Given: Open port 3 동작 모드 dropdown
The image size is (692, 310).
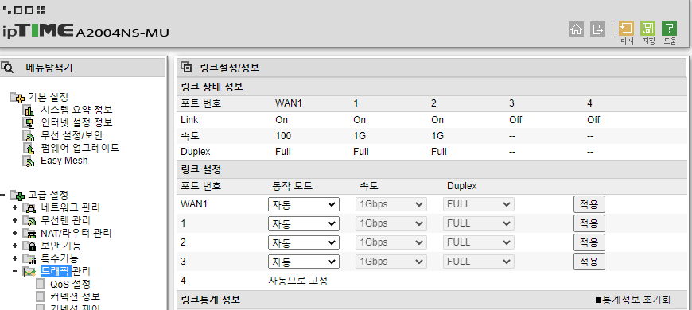Looking at the screenshot, I should click(304, 262).
